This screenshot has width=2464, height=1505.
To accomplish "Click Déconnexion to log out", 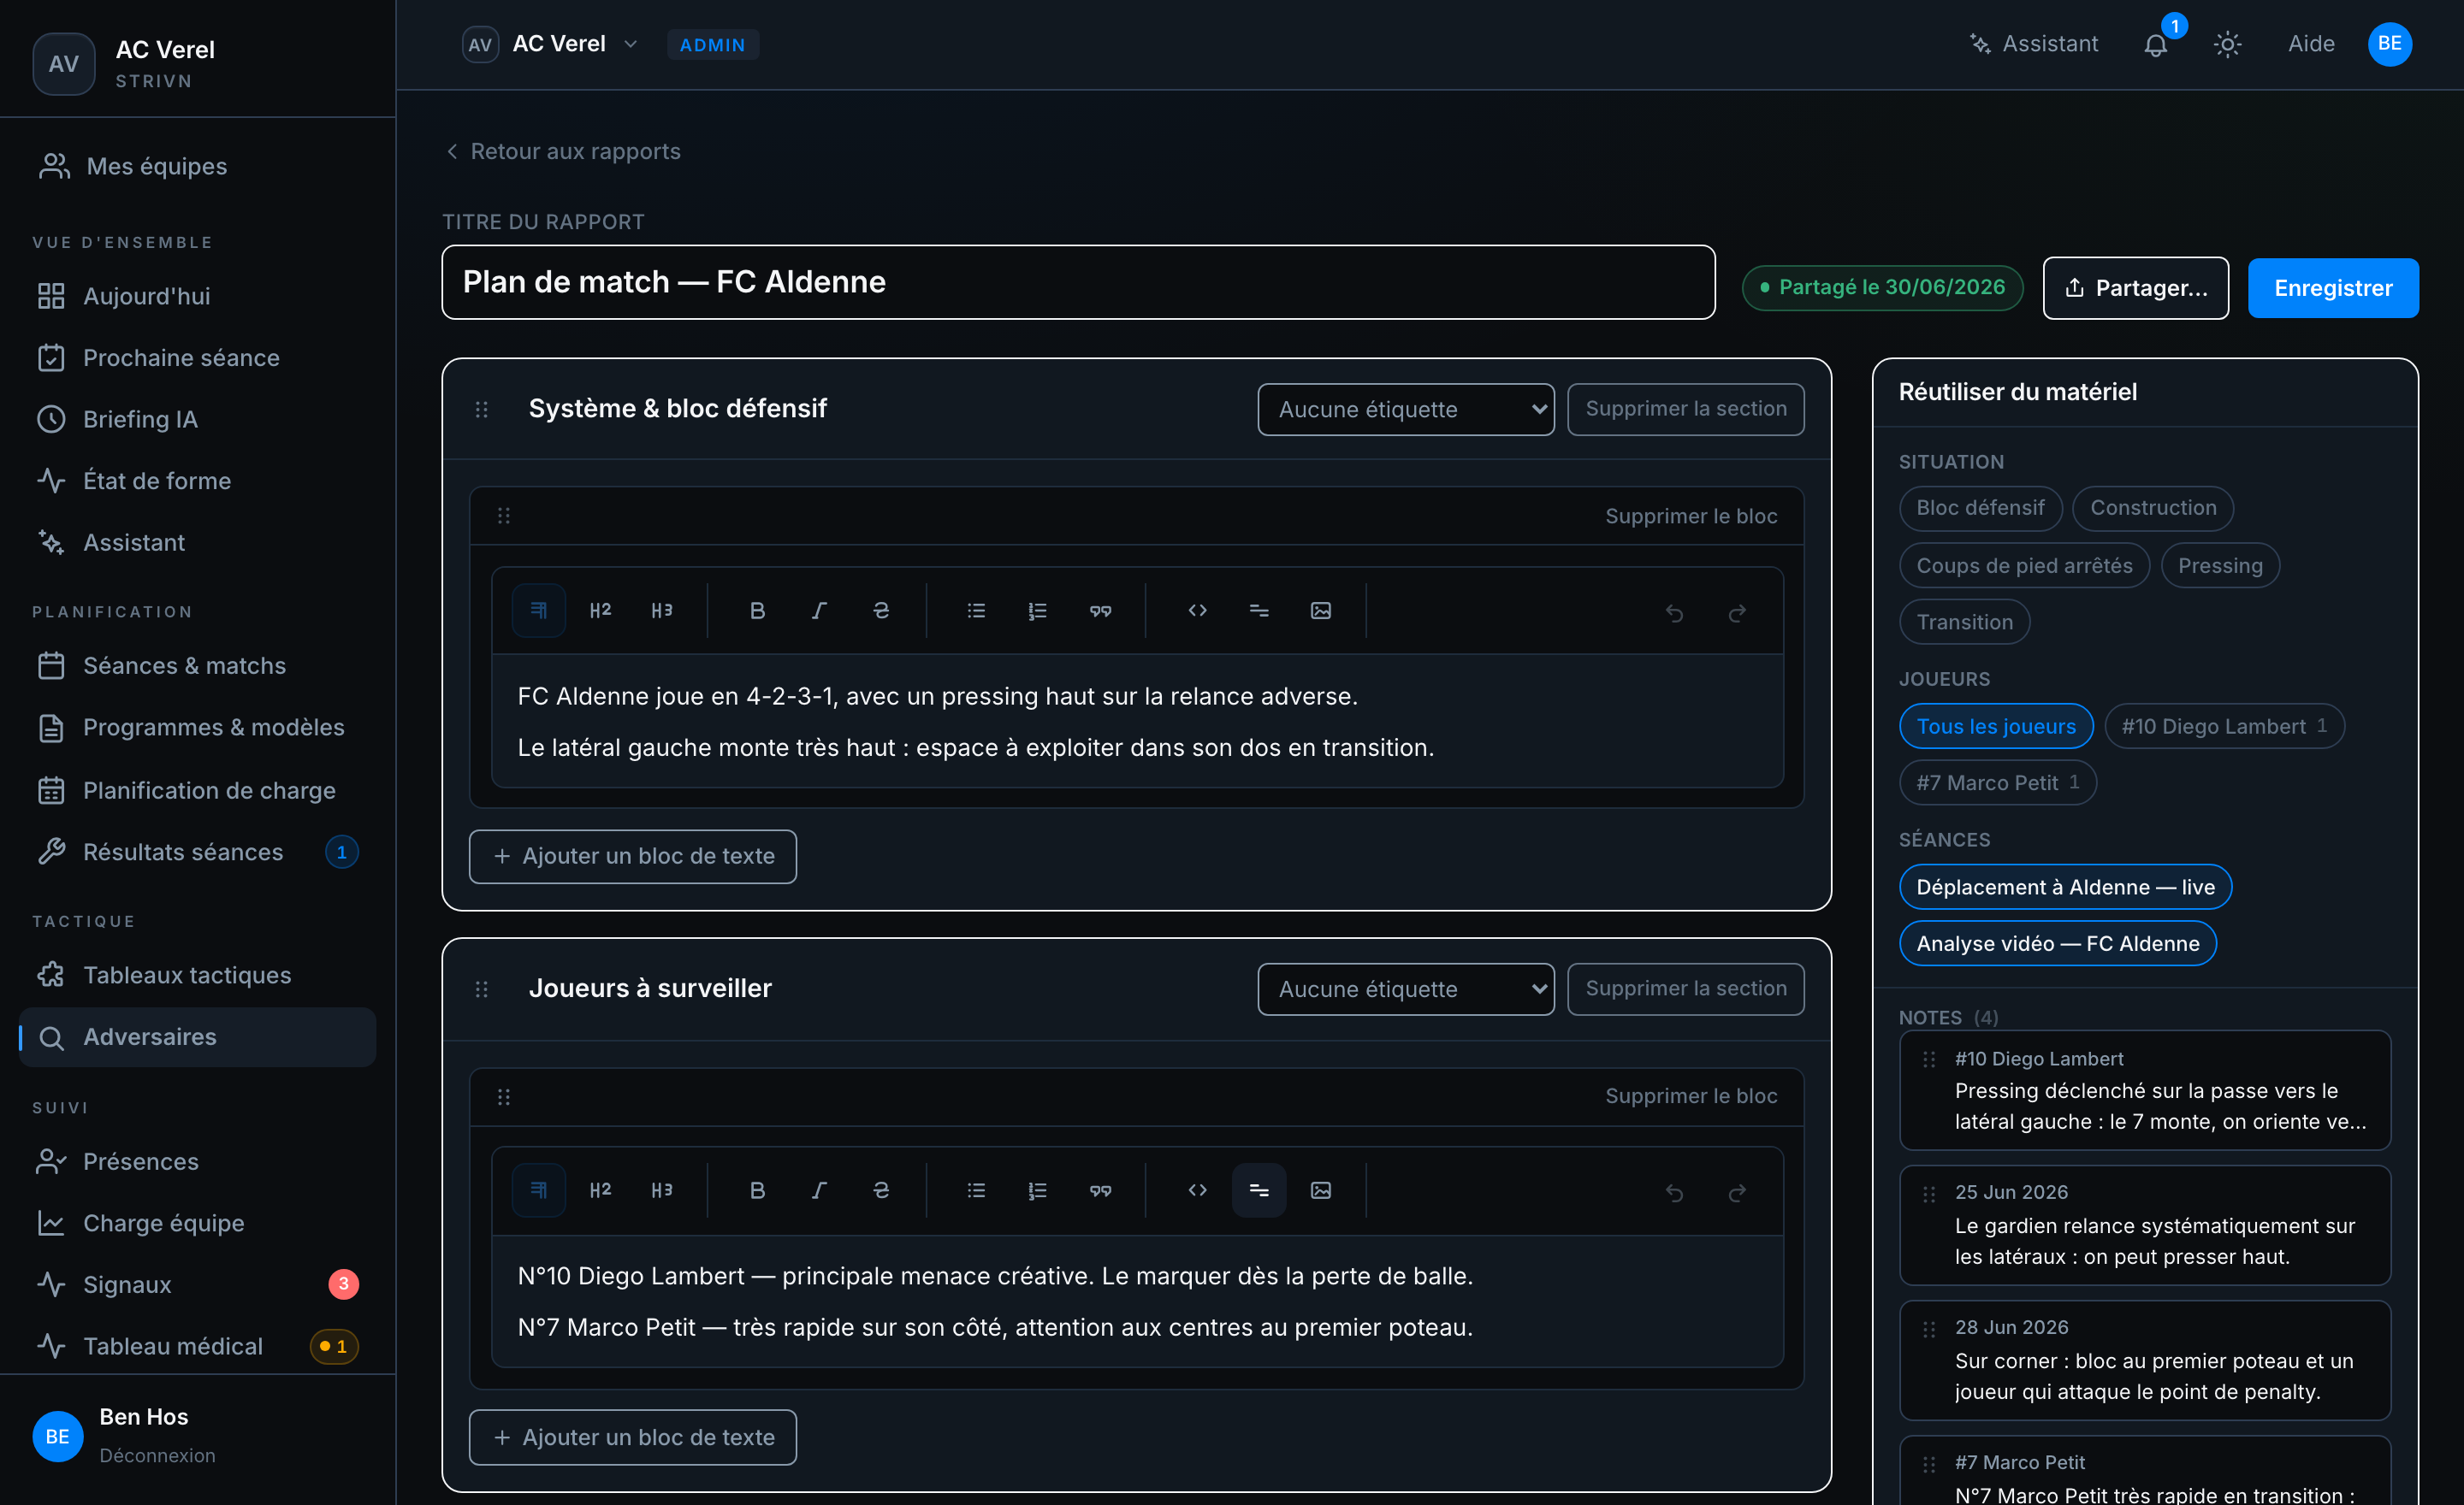I will click(x=157, y=1455).
